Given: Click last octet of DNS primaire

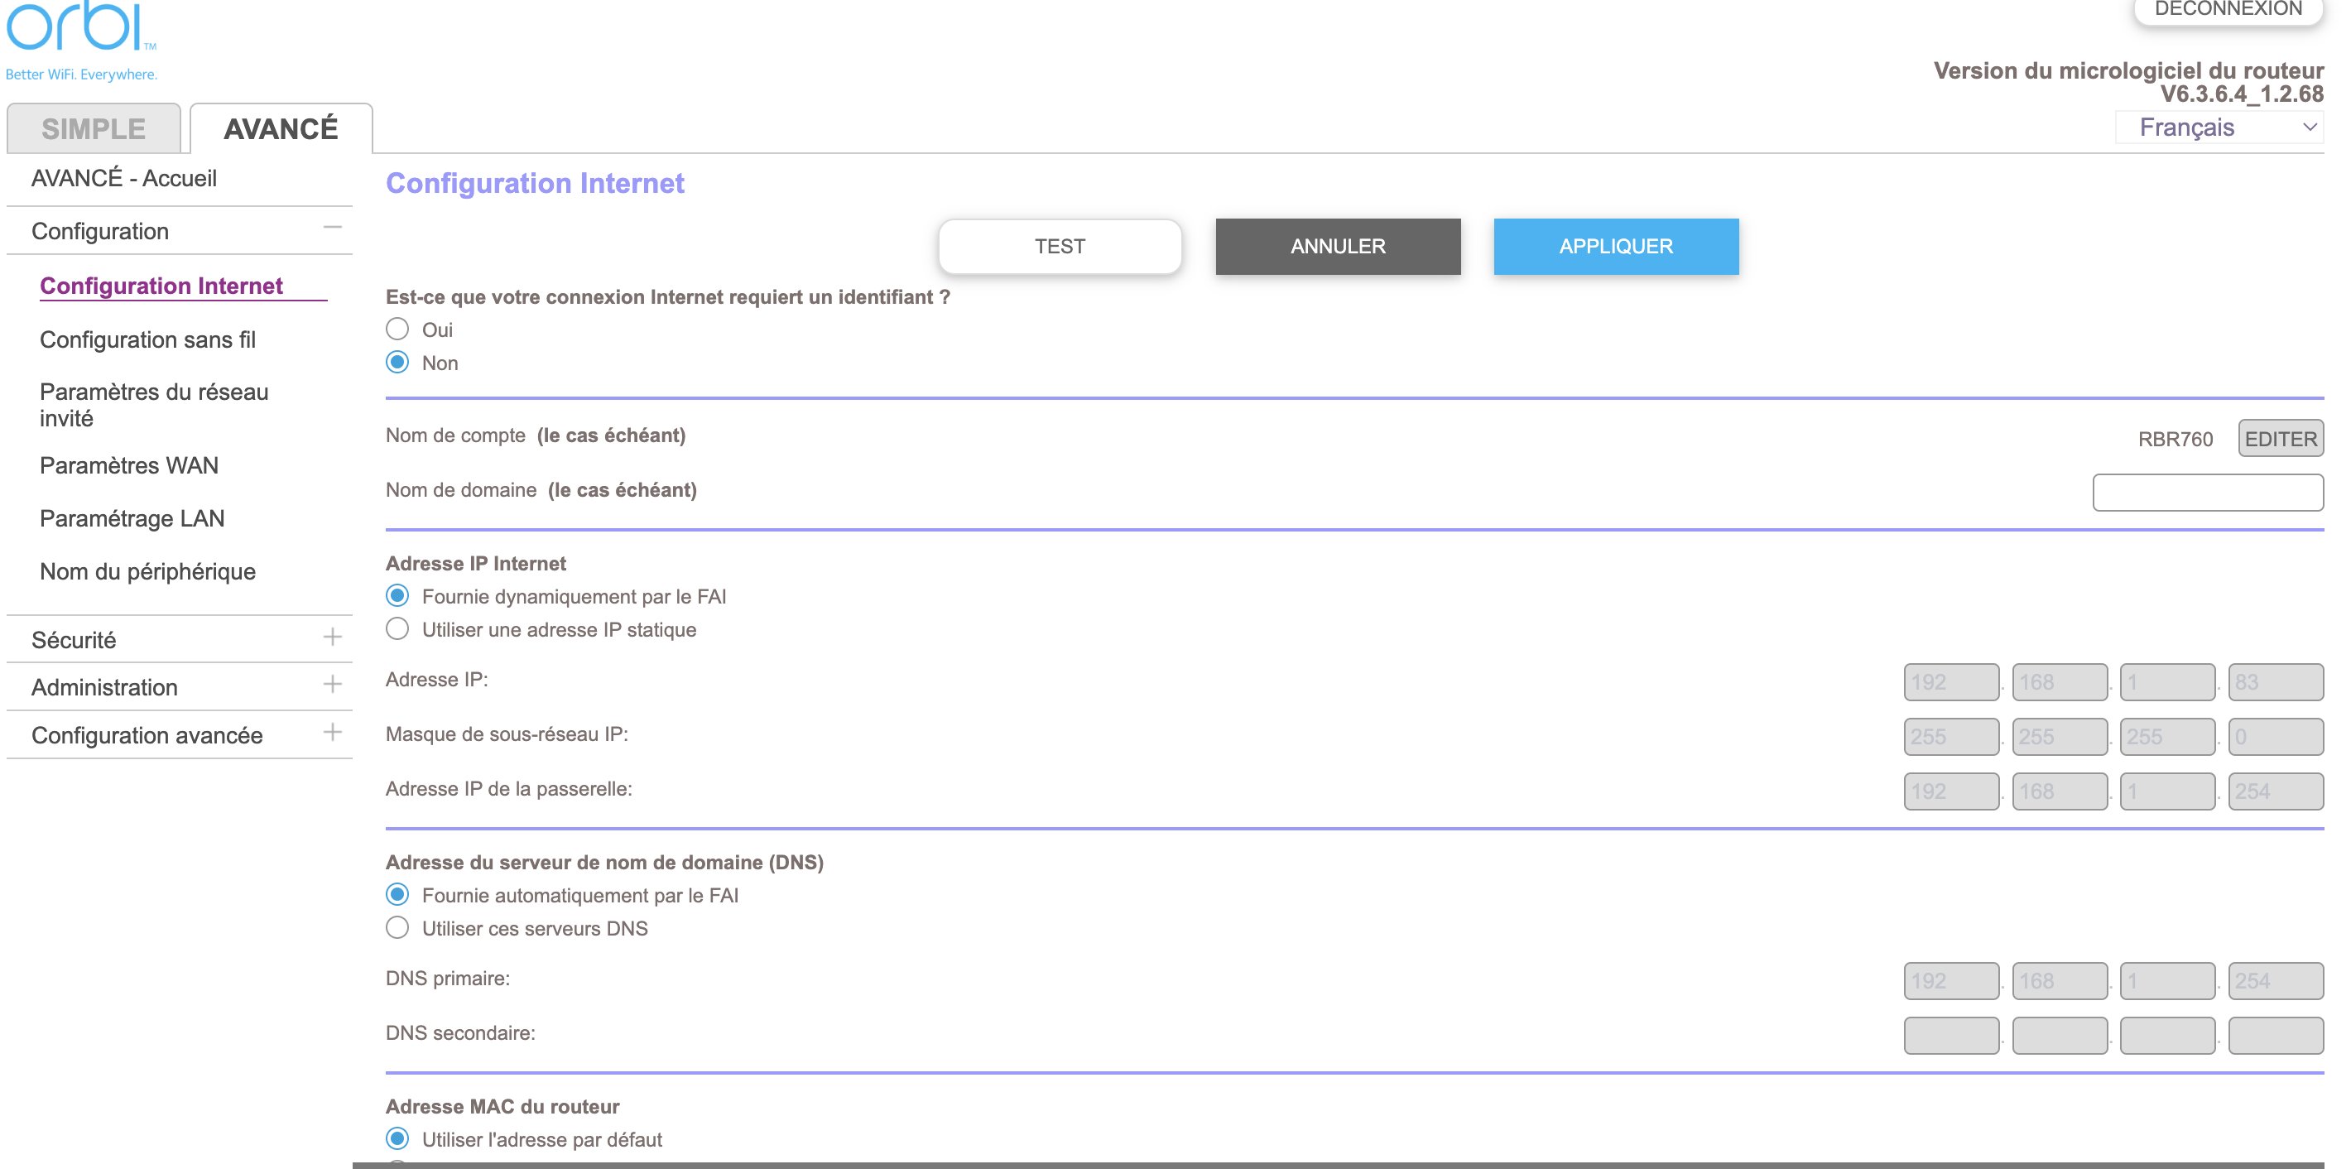Looking at the screenshot, I should pyautogui.click(x=2275, y=981).
